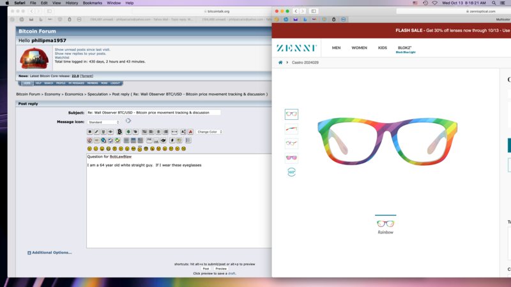Select the front-view glasses thumbnail
511x287 pixels.
(291, 114)
